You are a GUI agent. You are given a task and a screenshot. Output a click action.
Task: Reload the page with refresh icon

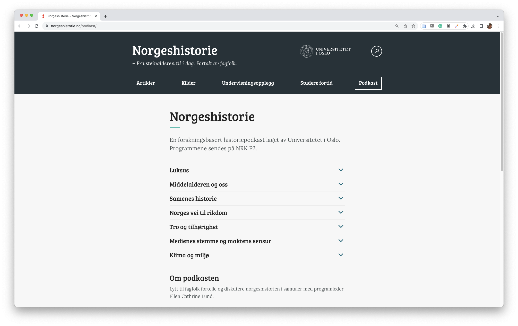pyautogui.click(x=37, y=26)
